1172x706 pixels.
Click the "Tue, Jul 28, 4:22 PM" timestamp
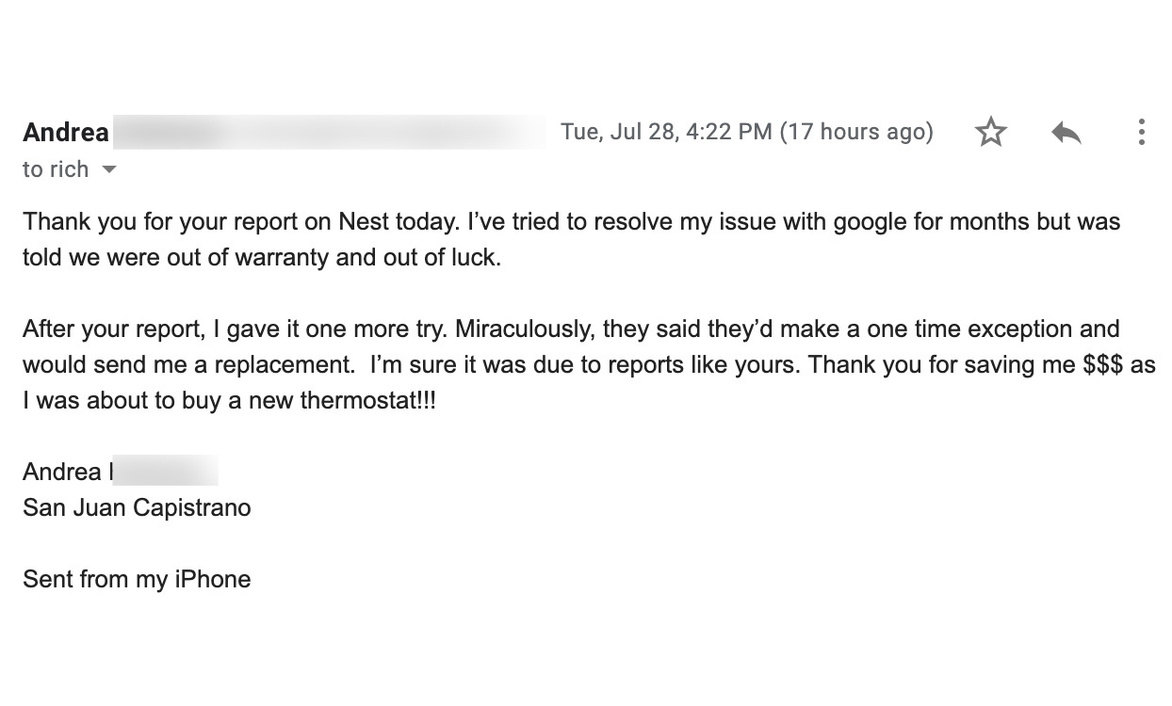[665, 132]
